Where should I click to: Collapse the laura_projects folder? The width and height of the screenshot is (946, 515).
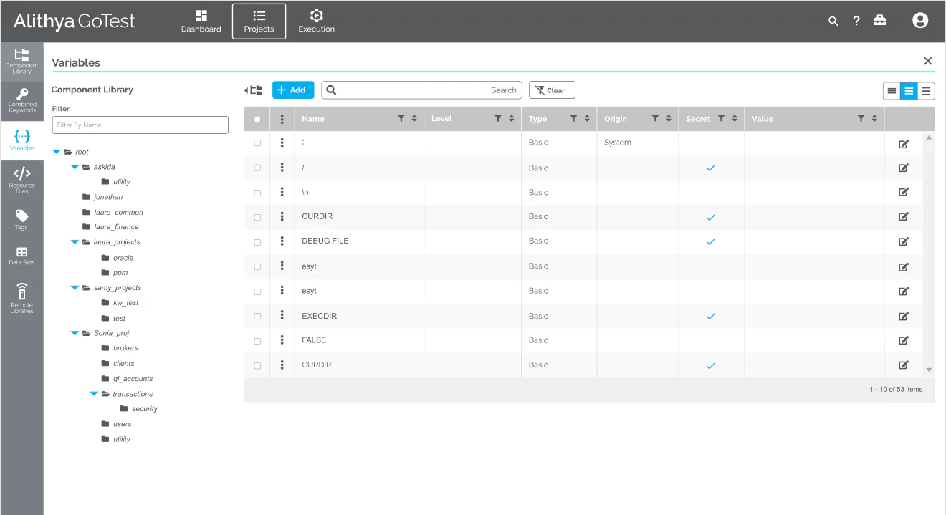[75, 241]
